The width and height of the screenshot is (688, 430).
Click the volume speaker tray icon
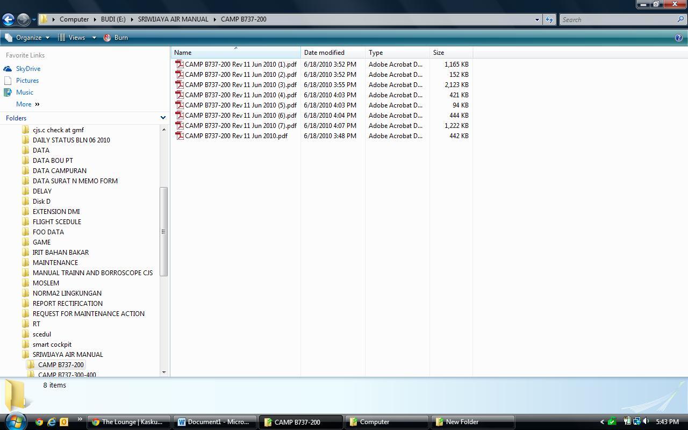646,422
